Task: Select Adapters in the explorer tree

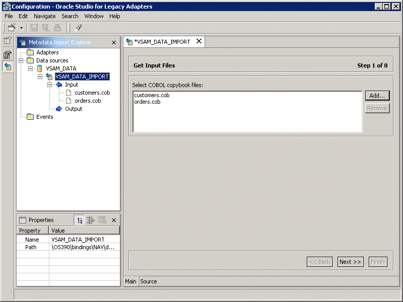Action: pyautogui.click(x=47, y=52)
